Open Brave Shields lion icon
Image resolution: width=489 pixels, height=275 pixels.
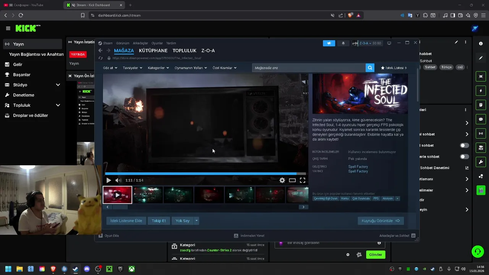(x=350, y=15)
